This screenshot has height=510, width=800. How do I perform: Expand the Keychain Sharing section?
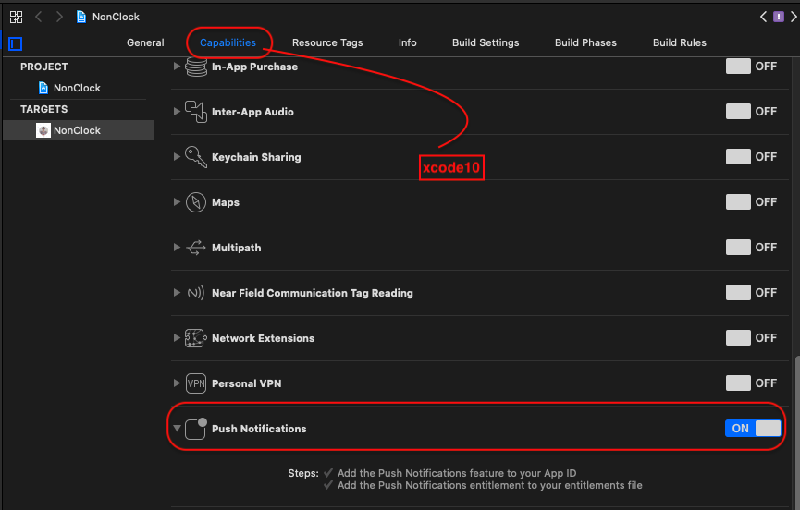(177, 156)
